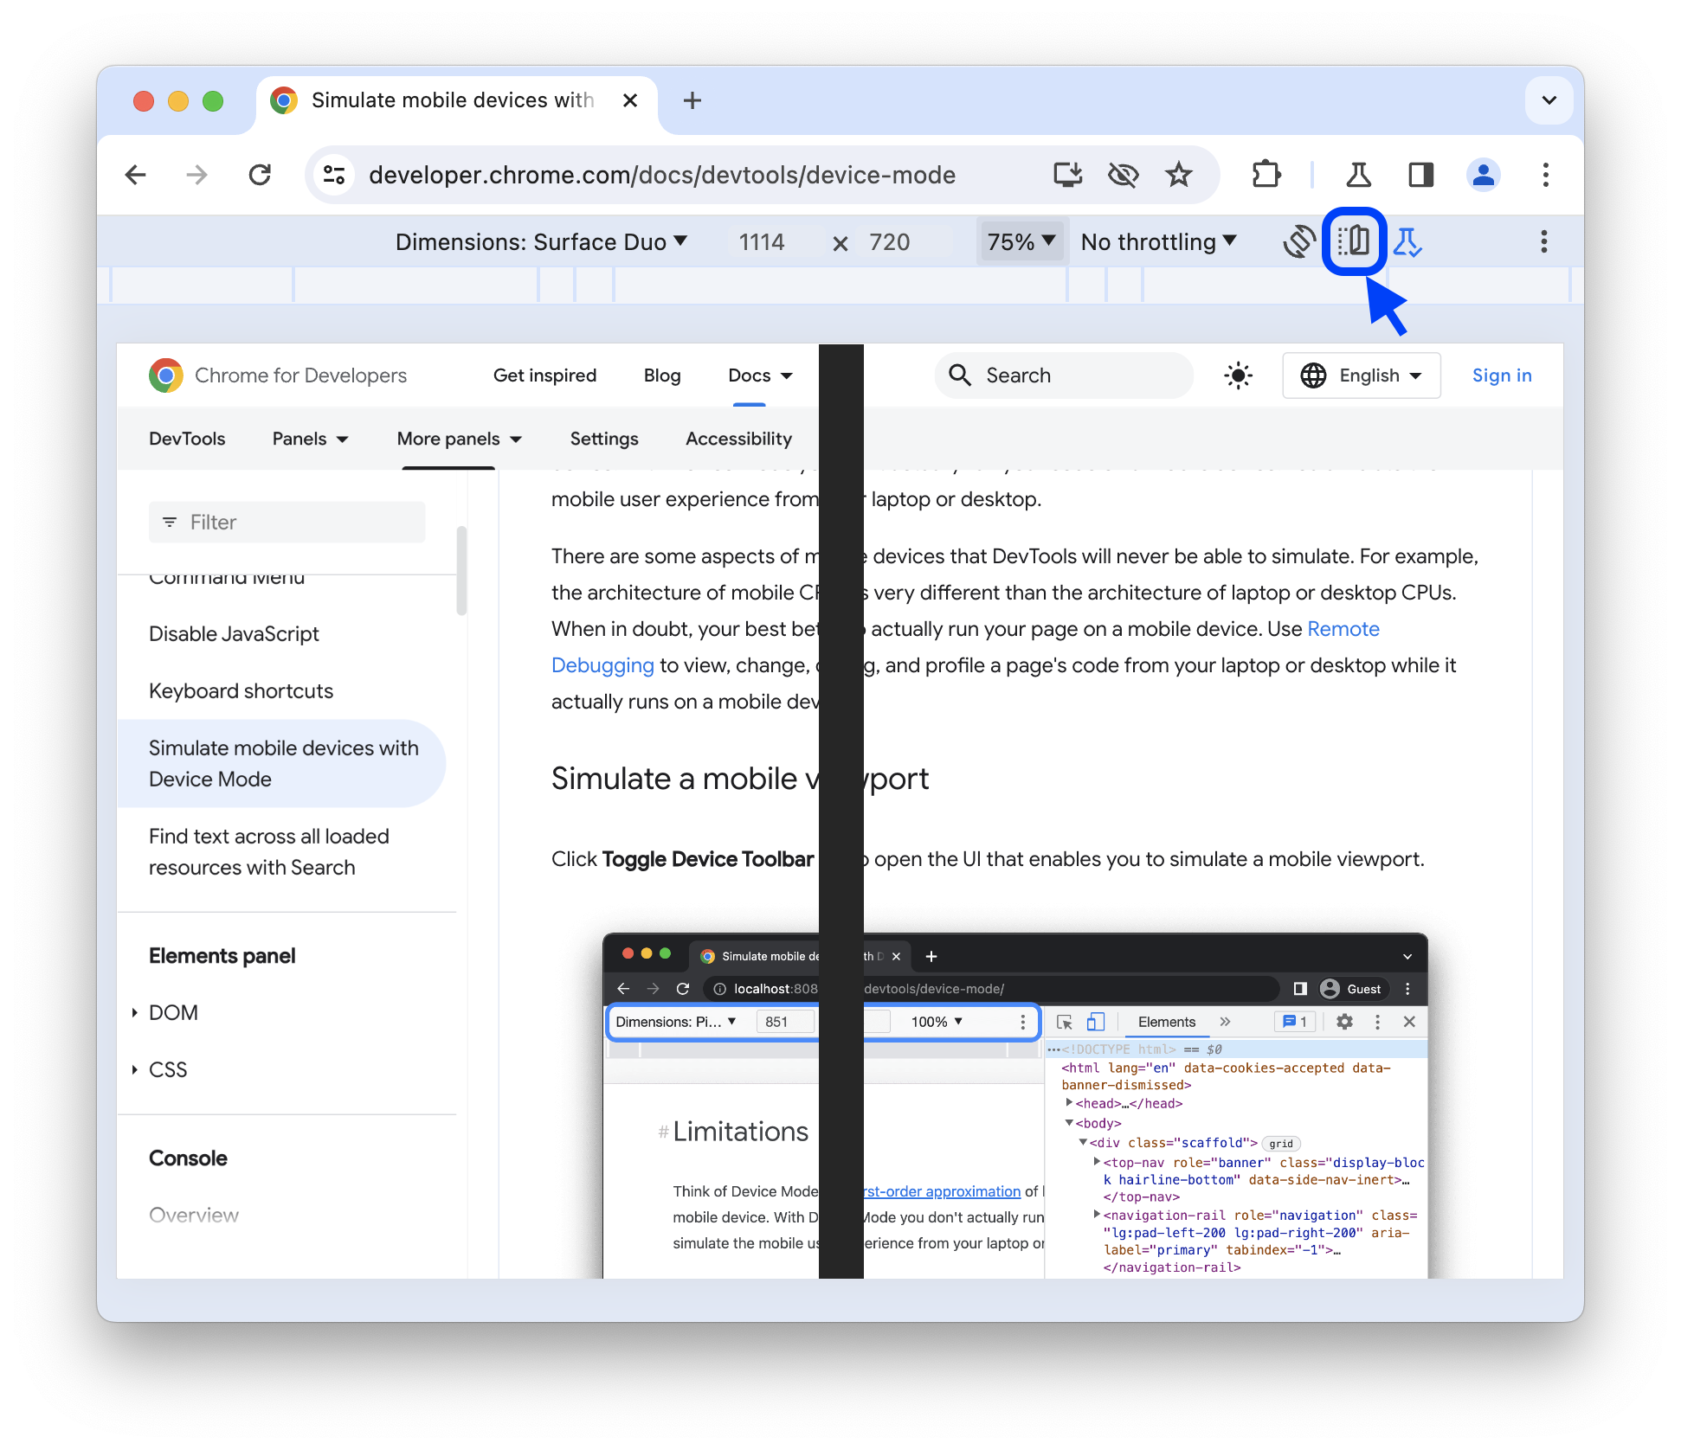Click the more options vertical dots icon
The image size is (1681, 1450).
pos(1543,243)
